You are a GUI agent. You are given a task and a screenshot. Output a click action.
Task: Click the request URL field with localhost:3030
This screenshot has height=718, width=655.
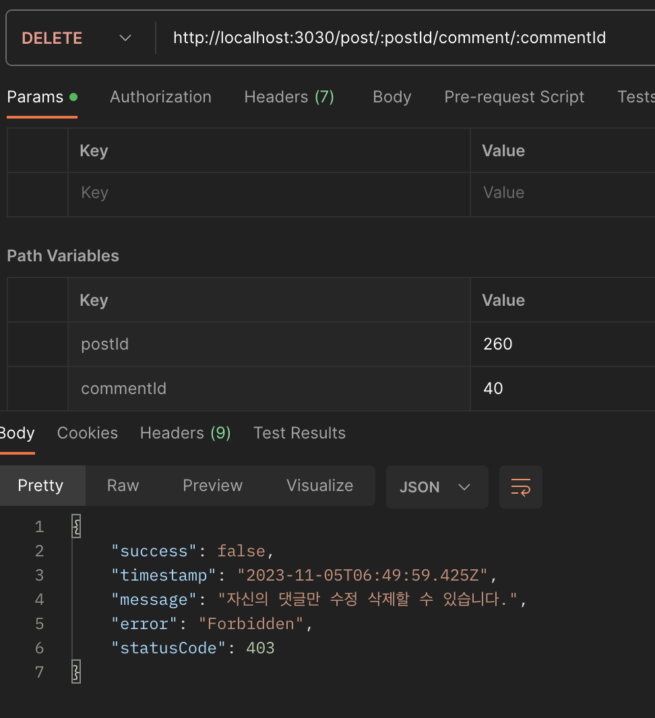point(389,38)
